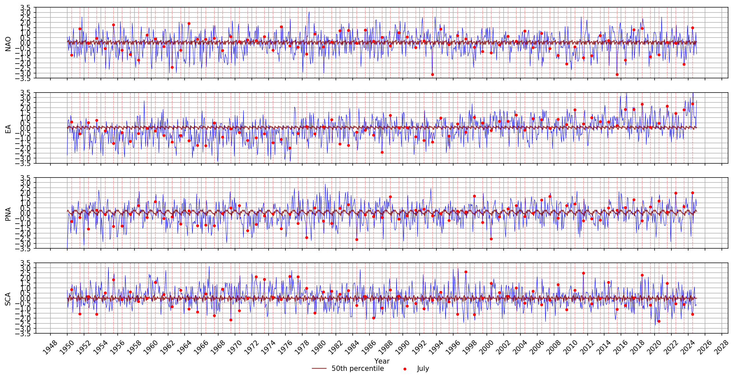
Task: Click the 1976 tick label
Action: click(x=285, y=347)
